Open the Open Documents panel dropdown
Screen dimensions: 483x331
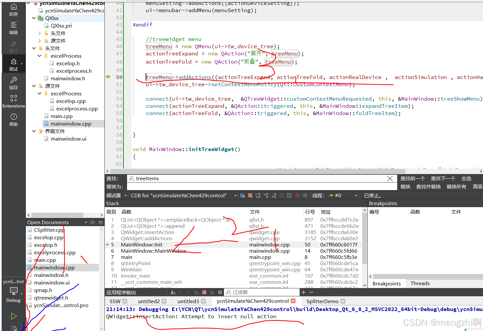[86, 222]
